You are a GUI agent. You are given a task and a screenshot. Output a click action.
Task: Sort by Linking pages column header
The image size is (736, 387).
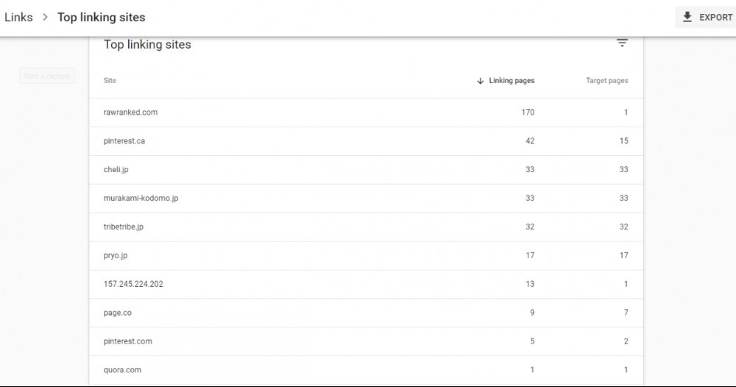coord(512,81)
